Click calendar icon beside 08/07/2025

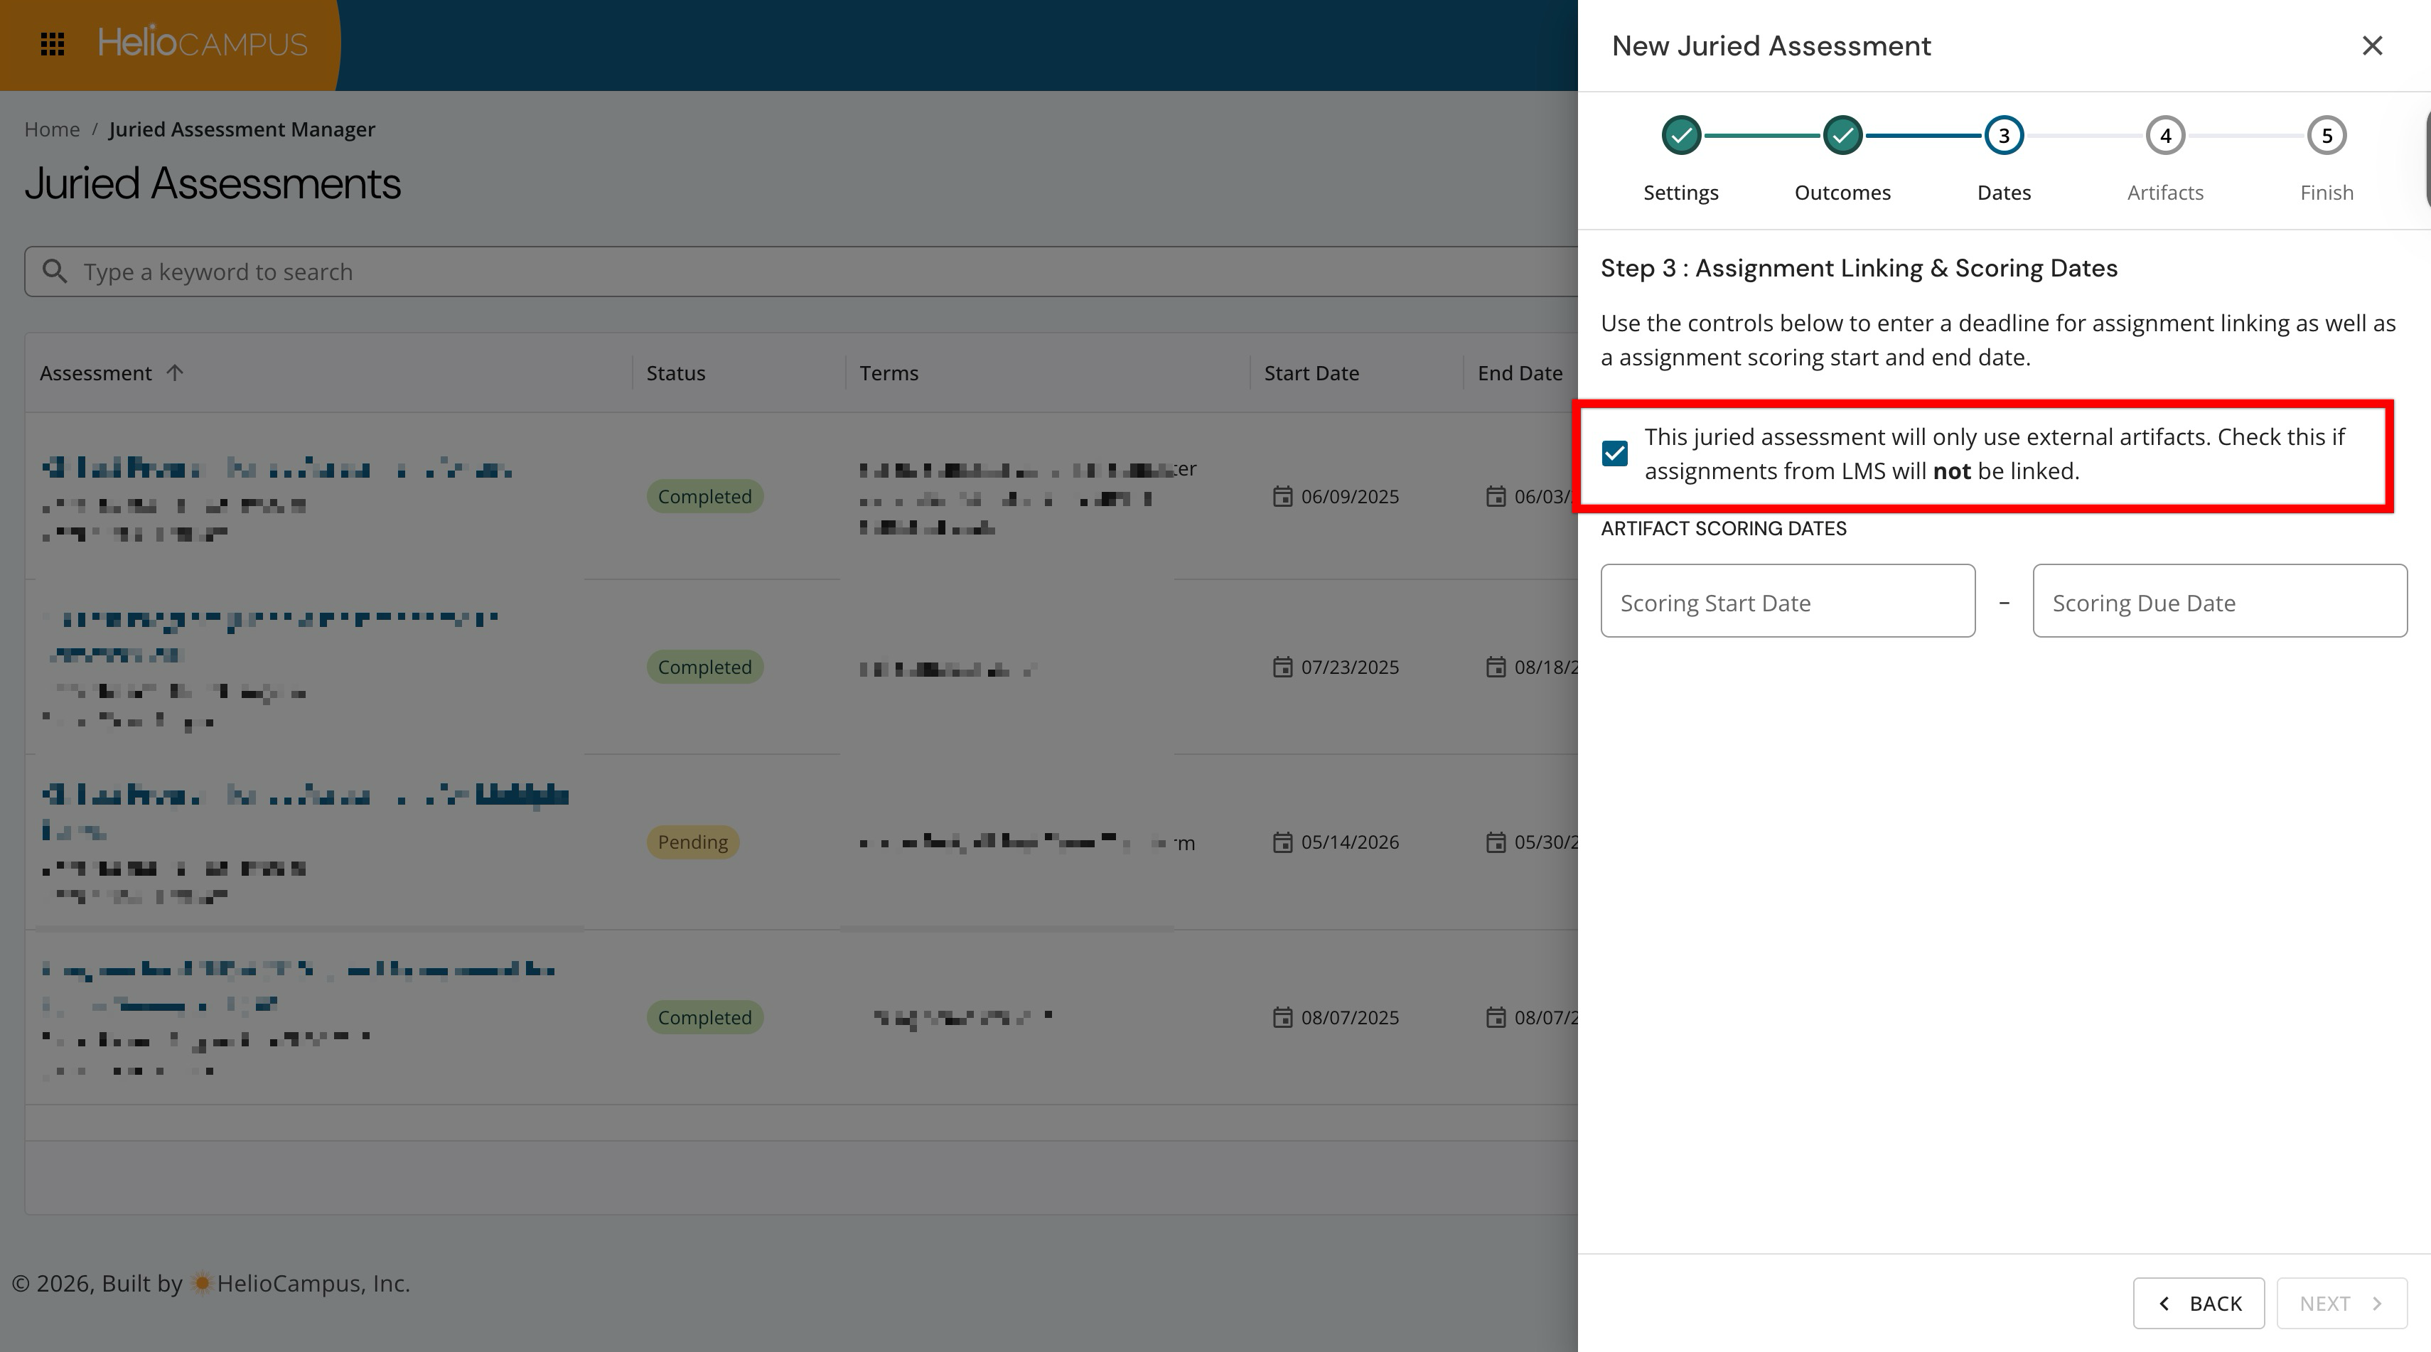click(x=1282, y=1017)
